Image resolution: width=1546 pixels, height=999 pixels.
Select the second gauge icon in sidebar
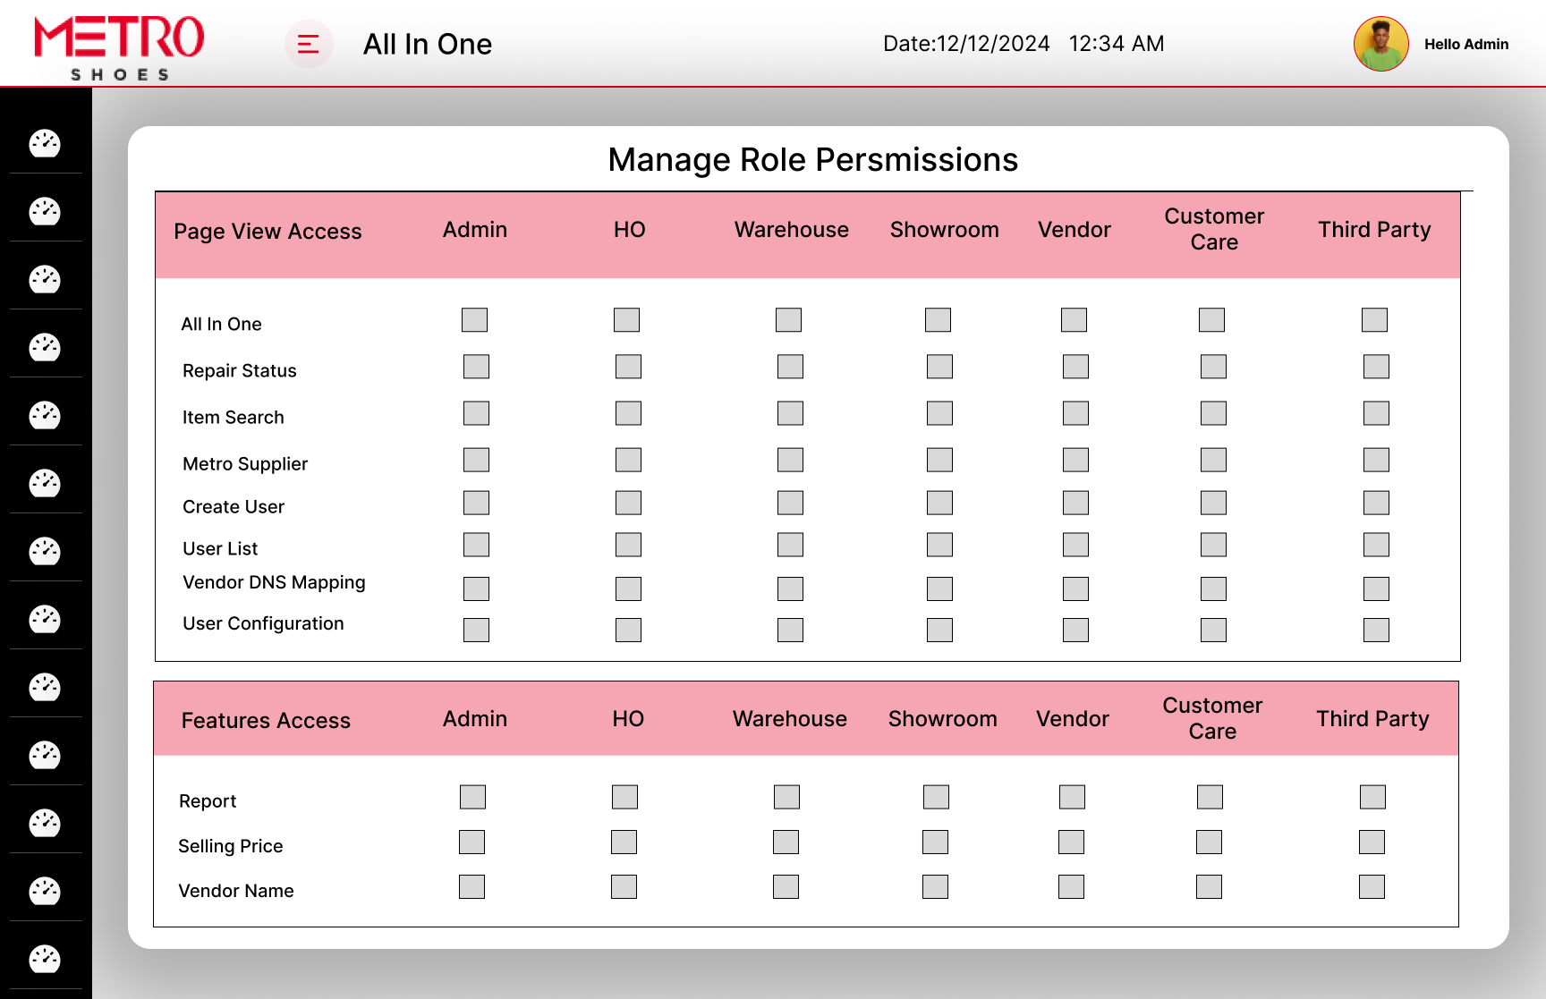[x=45, y=211]
